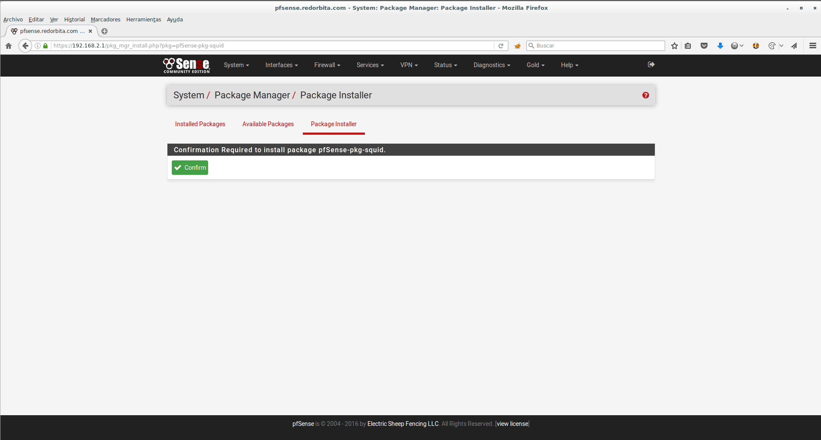Expand the Firewall dropdown menu
The height and width of the screenshot is (440, 821).
(327, 65)
